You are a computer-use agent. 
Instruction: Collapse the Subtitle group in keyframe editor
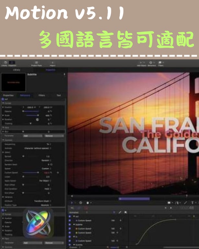pyautogui.click(x=74, y=225)
